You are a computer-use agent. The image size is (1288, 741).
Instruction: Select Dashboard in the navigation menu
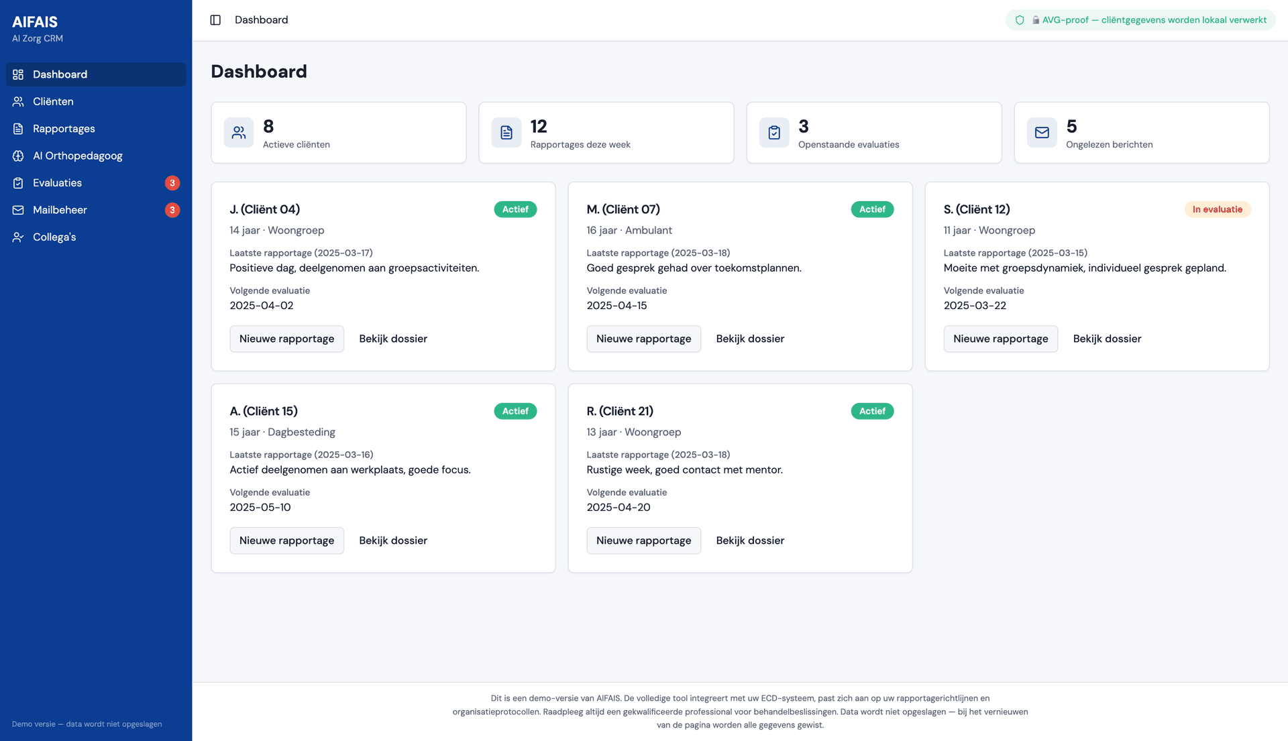60,74
